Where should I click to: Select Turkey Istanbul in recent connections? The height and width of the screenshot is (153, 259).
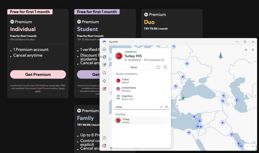click(x=141, y=81)
